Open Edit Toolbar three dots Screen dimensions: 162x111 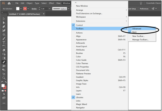(x=4, y=103)
